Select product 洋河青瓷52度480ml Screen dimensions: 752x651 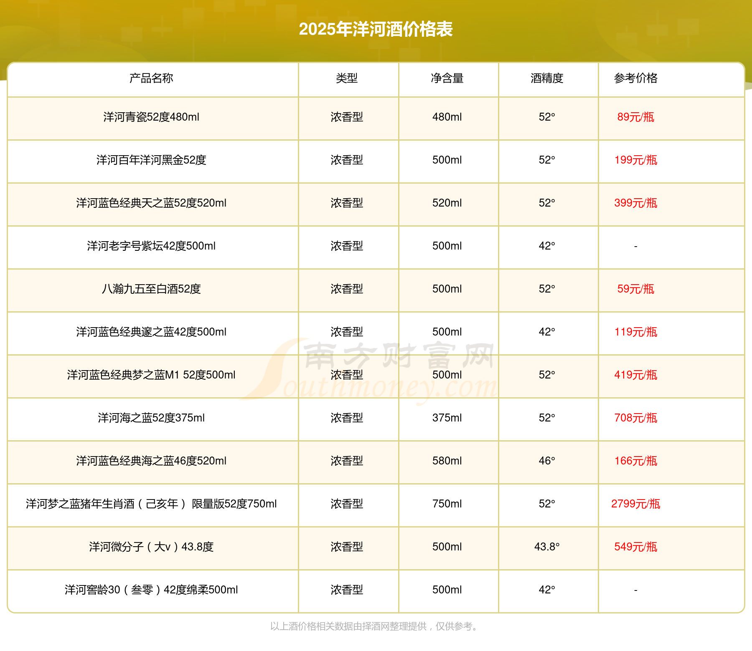151,117
